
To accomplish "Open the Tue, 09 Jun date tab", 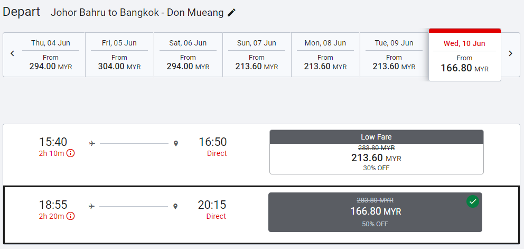I will click(x=394, y=54).
